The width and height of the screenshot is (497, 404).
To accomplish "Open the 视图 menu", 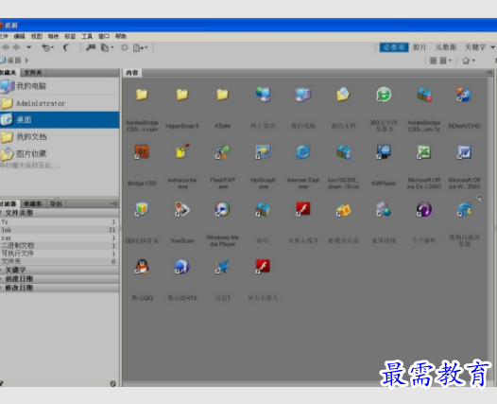I will [37, 36].
